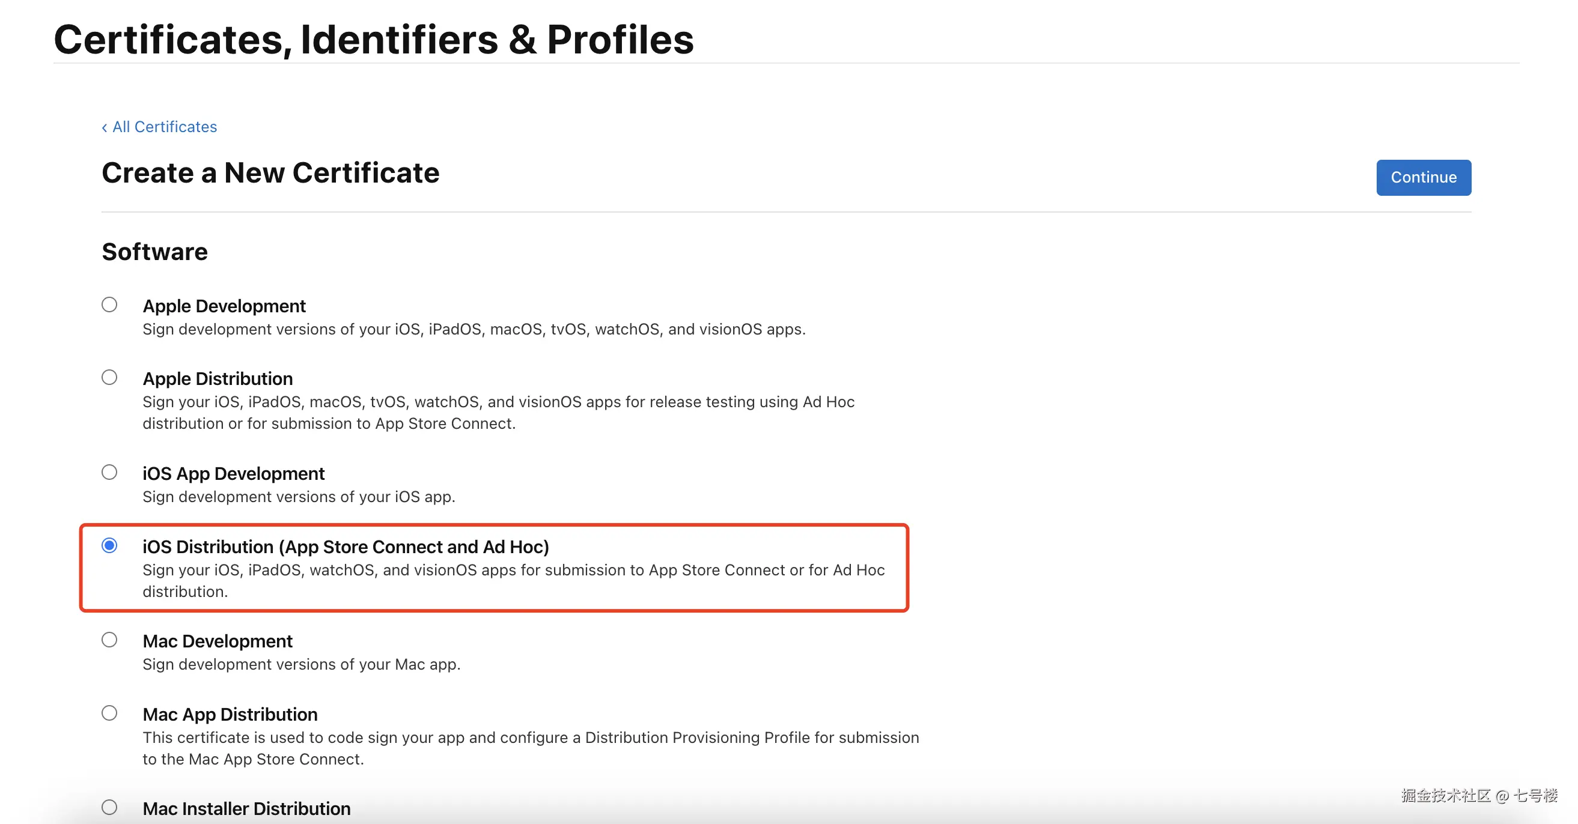
Task: Click the "Mac Installer Distribution" option title text
Action: tap(246, 809)
